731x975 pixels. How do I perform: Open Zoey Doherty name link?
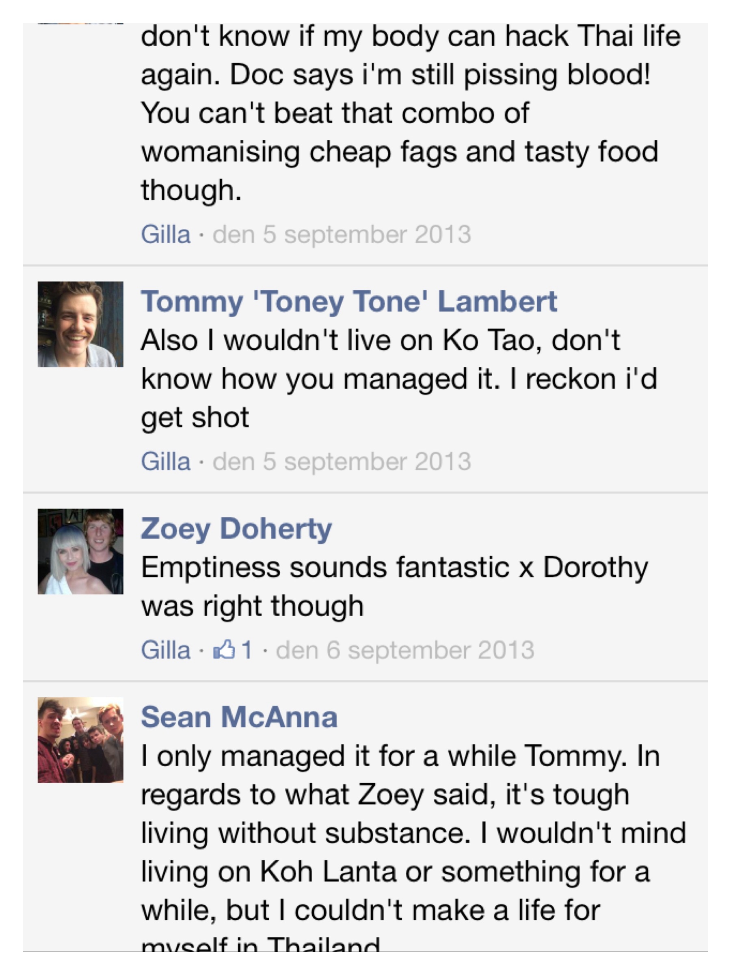[x=236, y=529]
